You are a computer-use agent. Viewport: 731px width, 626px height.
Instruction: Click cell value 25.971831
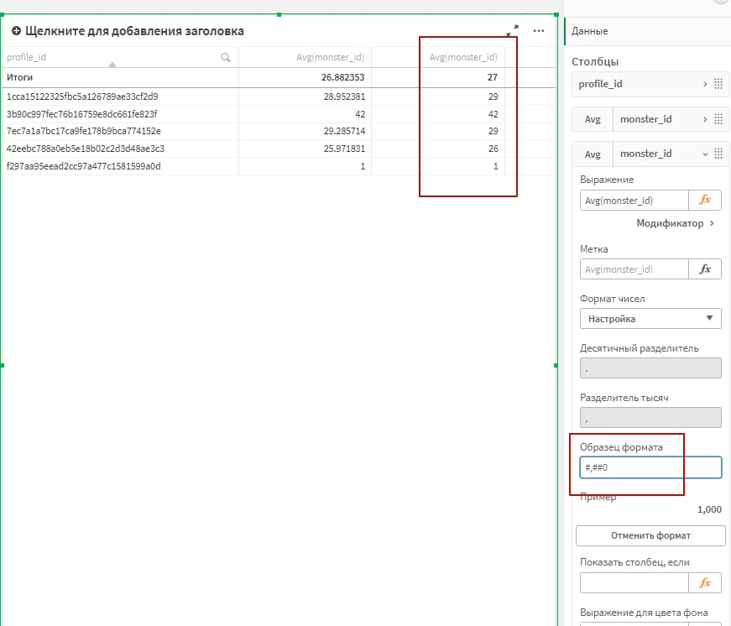pos(344,149)
